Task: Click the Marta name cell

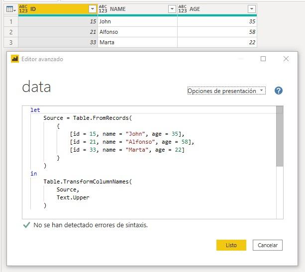Action: [x=137, y=42]
